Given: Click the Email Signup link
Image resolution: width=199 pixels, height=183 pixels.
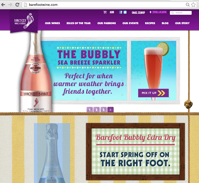Looking at the screenshot, I should point(138,12).
